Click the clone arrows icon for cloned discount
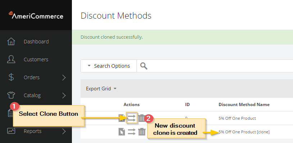The width and height of the screenshot is (293, 143). point(132,132)
